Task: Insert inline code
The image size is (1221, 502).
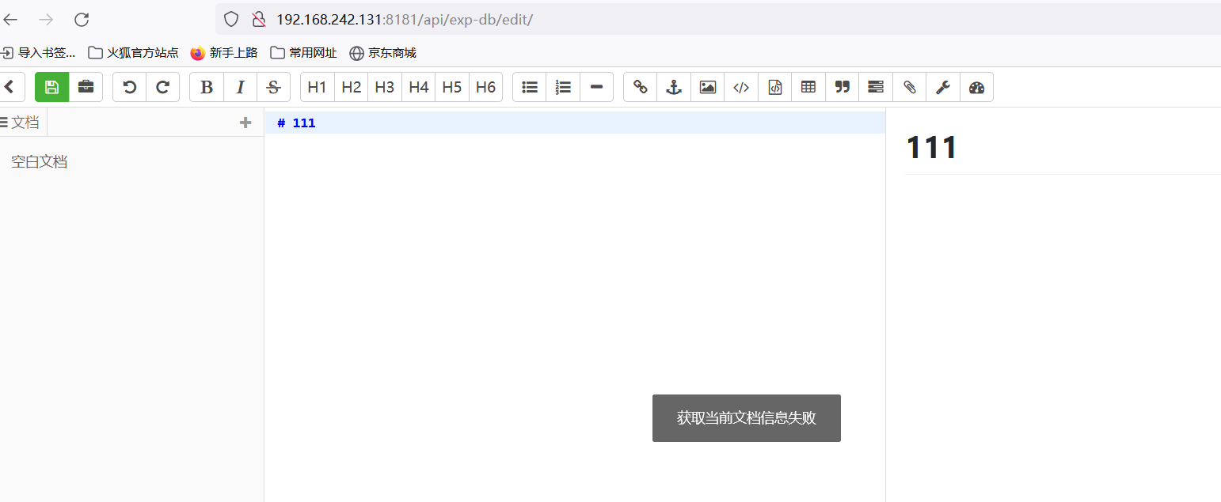Action: click(x=741, y=87)
